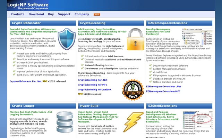This screenshot has width=222, height=138.
Task: Open the CryptoLicensing For ActiveX link
Action: click(x=95, y=90)
